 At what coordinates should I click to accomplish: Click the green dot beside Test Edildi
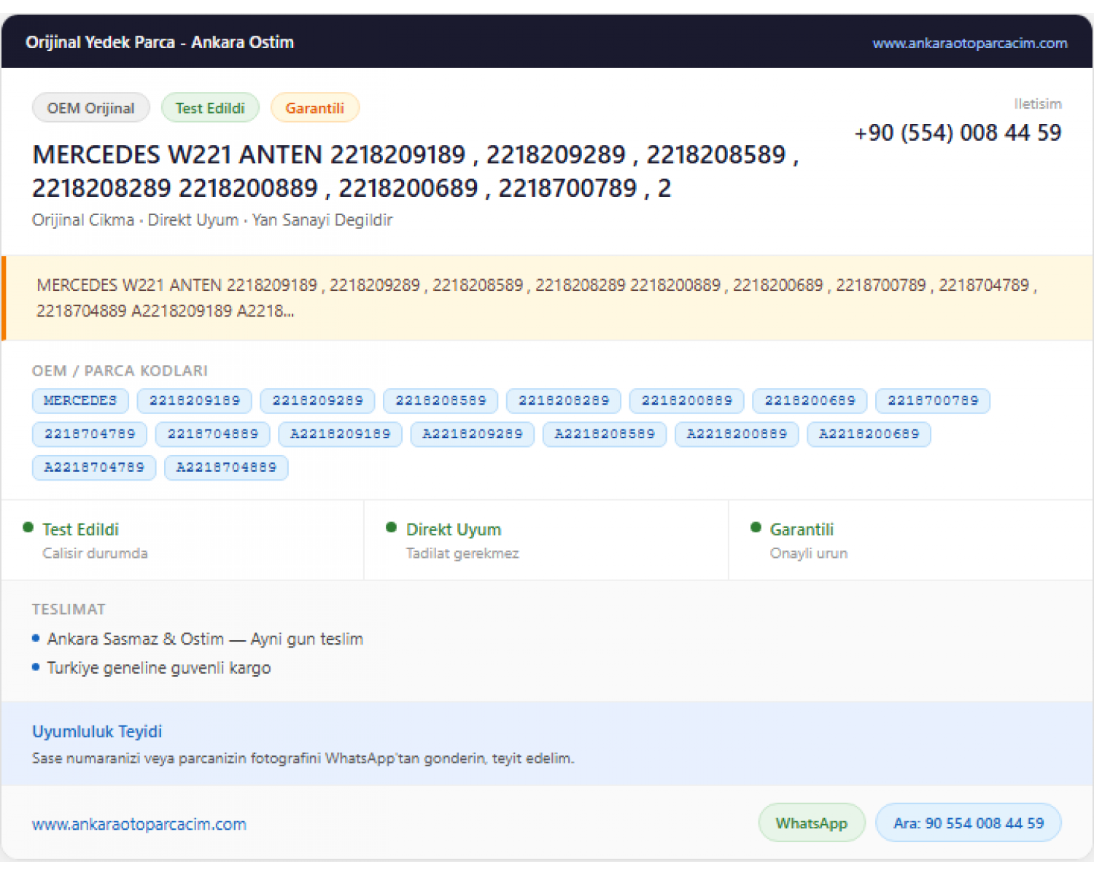[x=28, y=527]
